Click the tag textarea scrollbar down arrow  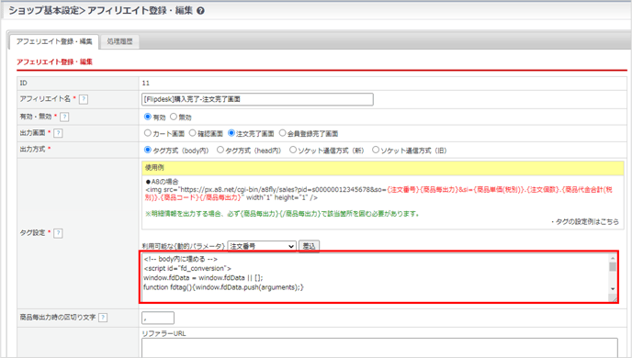click(x=613, y=289)
